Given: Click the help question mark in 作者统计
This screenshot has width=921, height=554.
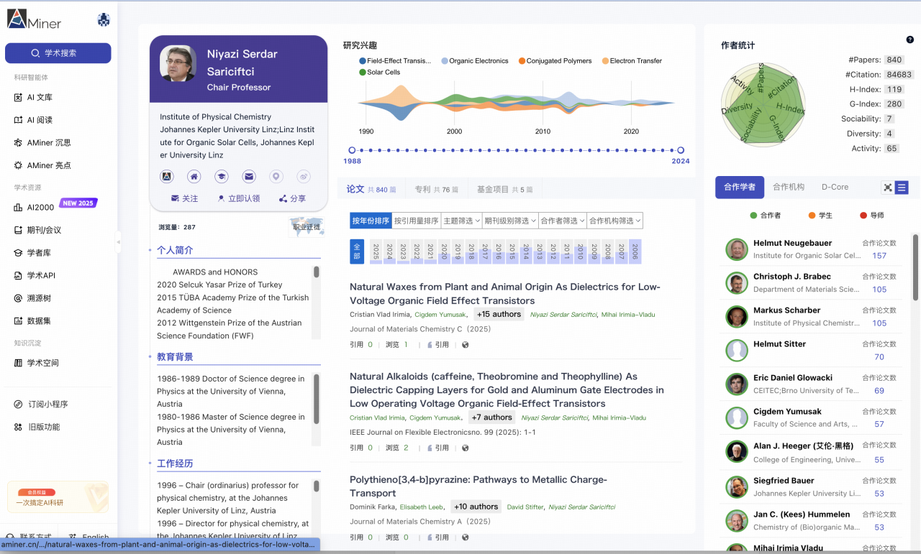Looking at the screenshot, I should click(910, 40).
